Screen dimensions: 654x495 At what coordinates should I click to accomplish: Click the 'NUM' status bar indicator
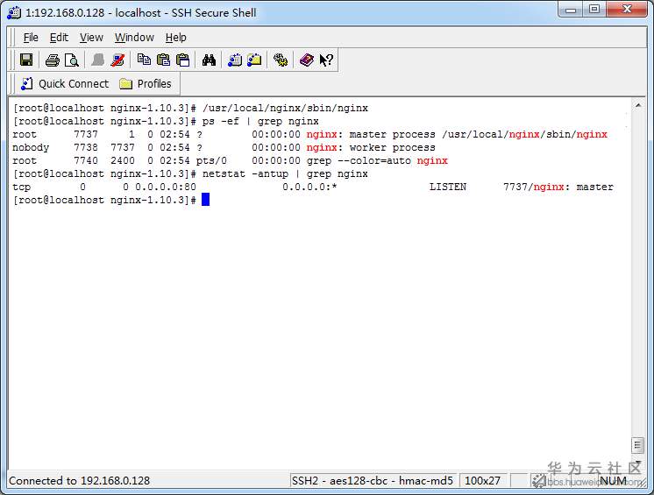click(613, 481)
